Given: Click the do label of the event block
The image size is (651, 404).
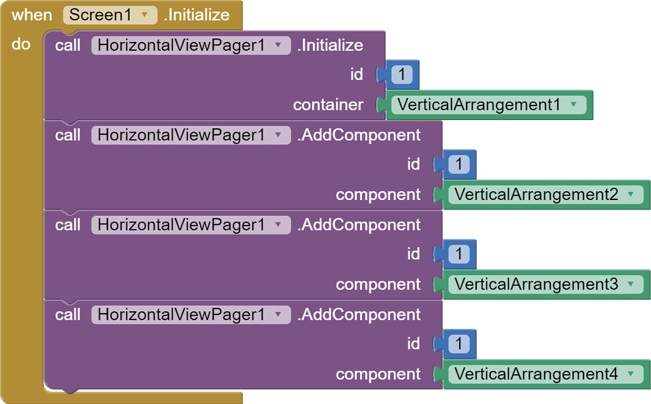Looking at the screenshot, I should (21, 45).
